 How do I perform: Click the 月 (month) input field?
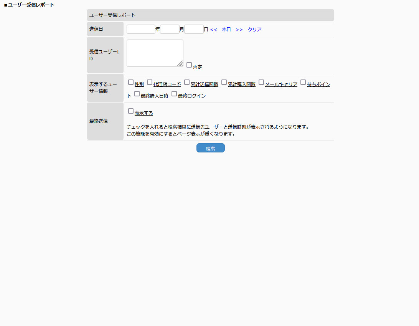(170, 30)
